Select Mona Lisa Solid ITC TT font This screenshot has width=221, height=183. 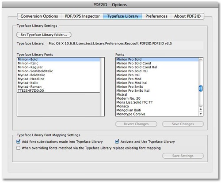click(x=157, y=102)
